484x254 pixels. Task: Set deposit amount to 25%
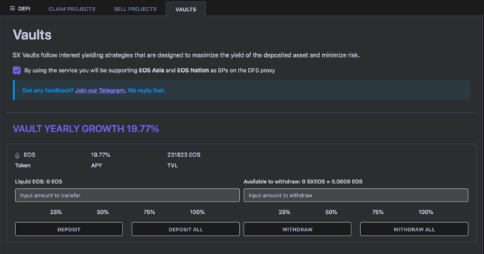(x=56, y=212)
